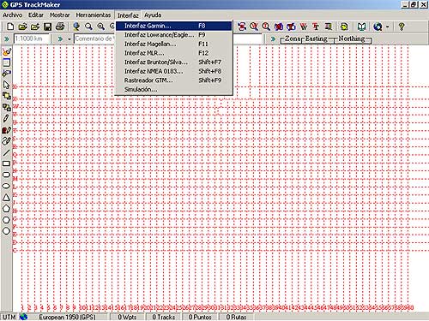The image size is (429, 321).
Task: Click the Save floppy disk icon
Action: coord(47,27)
